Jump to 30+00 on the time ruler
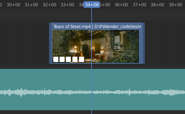 (x=13, y=5)
